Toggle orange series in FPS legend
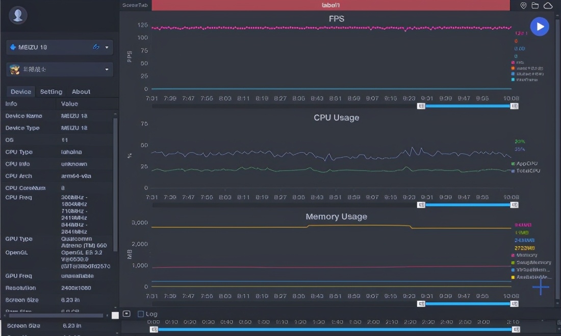 [527, 68]
